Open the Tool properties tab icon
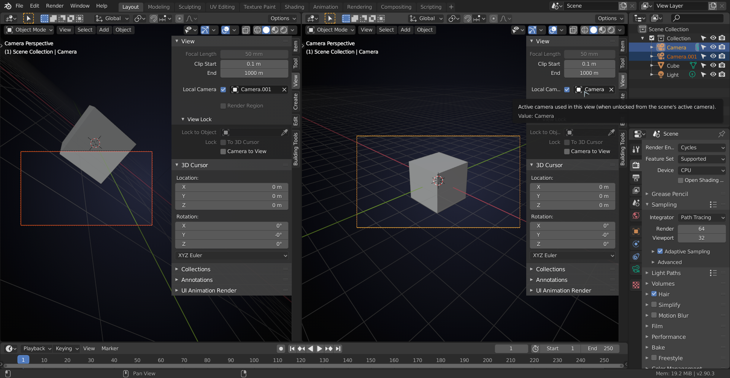Screen dimensions: 730x378 coord(636,149)
